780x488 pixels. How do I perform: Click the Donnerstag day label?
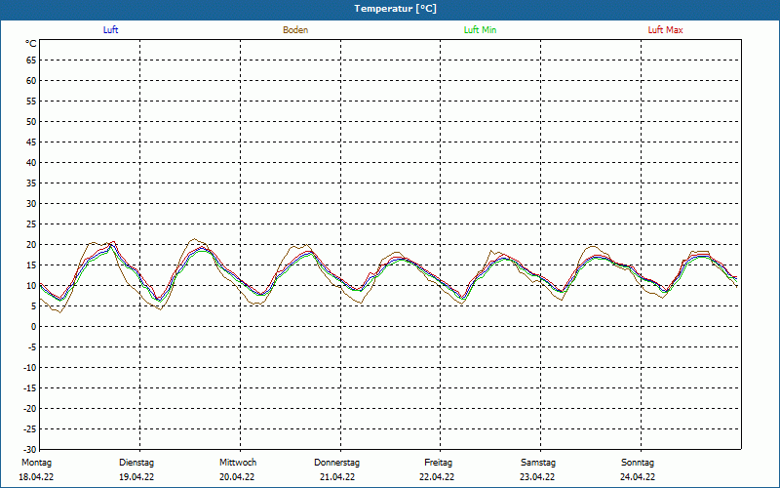point(336,463)
